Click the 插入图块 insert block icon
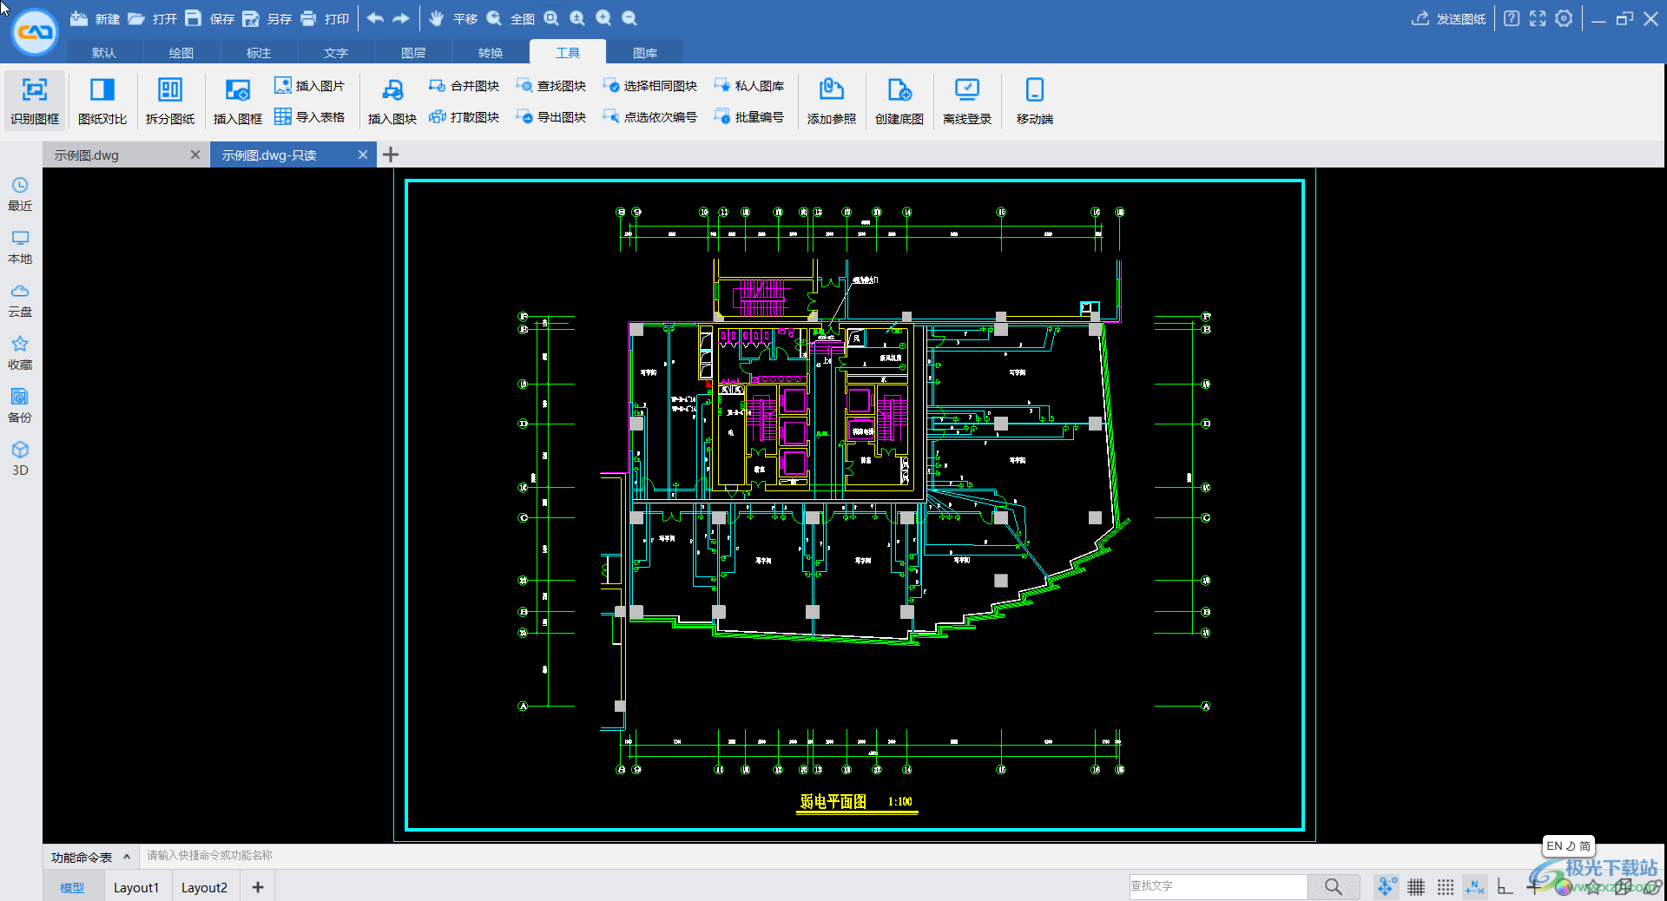 (392, 101)
